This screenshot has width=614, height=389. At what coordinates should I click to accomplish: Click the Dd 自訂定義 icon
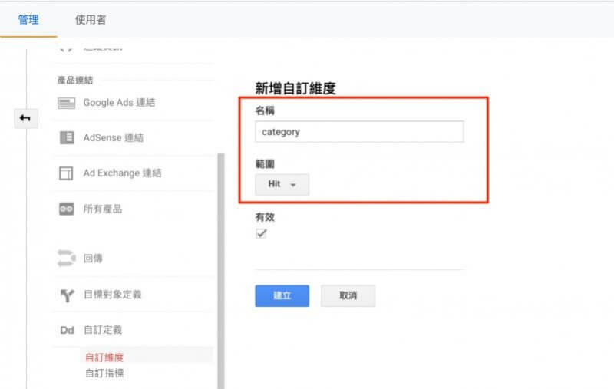(67, 330)
